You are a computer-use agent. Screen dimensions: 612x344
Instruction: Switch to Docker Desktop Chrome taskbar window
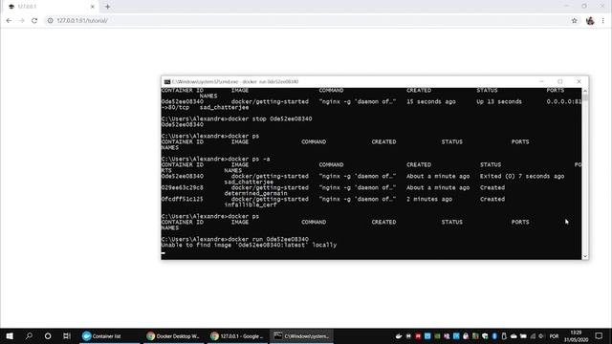[173, 335]
